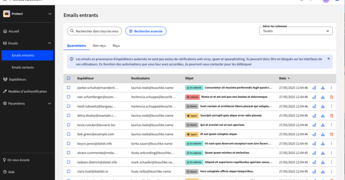Open more options for ladawn.dietrich row
The image size is (345, 180).
331,162
